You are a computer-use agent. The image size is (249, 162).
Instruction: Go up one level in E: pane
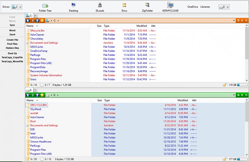(37, 95)
